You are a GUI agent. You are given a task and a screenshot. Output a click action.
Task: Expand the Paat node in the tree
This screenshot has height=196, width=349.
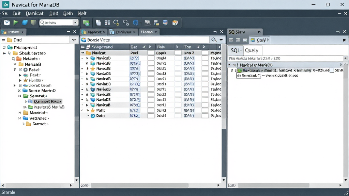(x=20, y=75)
